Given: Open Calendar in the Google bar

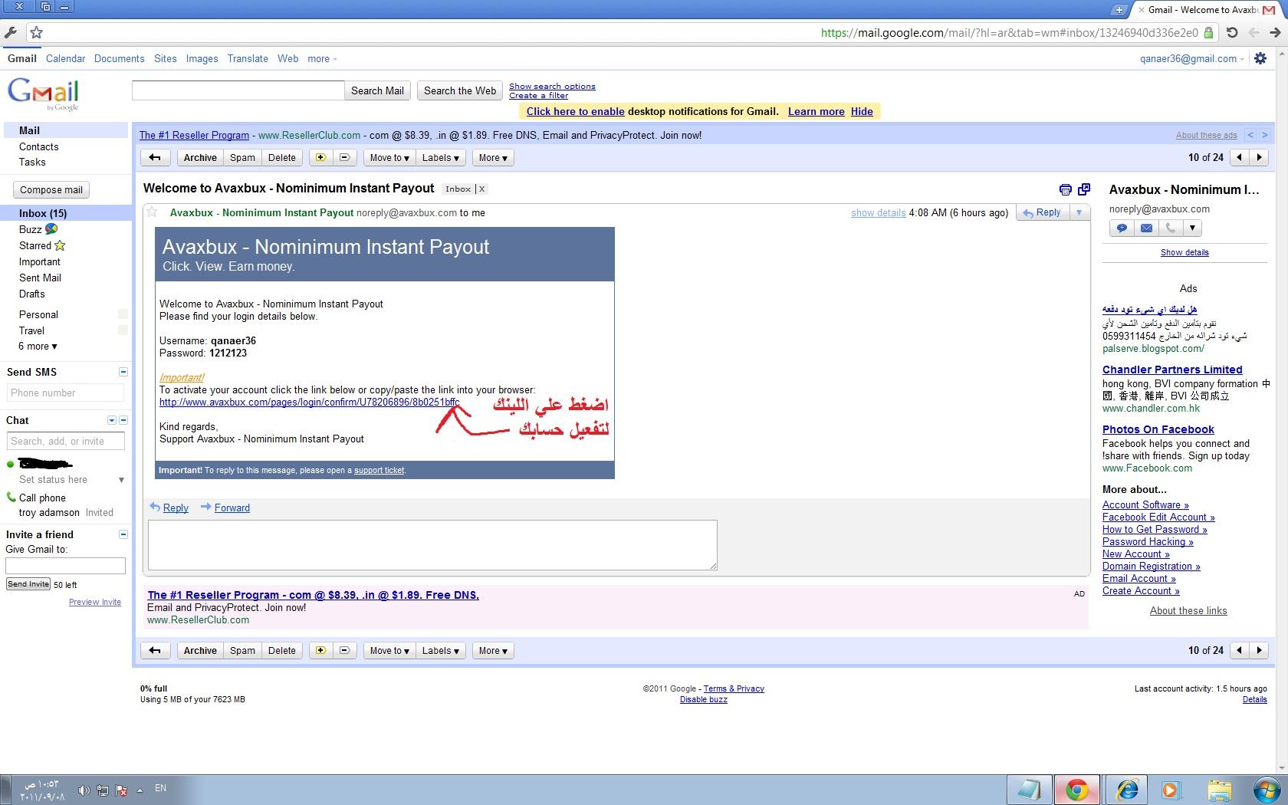Looking at the screenshot, I should pyautogui.click(x=65, y=58).
